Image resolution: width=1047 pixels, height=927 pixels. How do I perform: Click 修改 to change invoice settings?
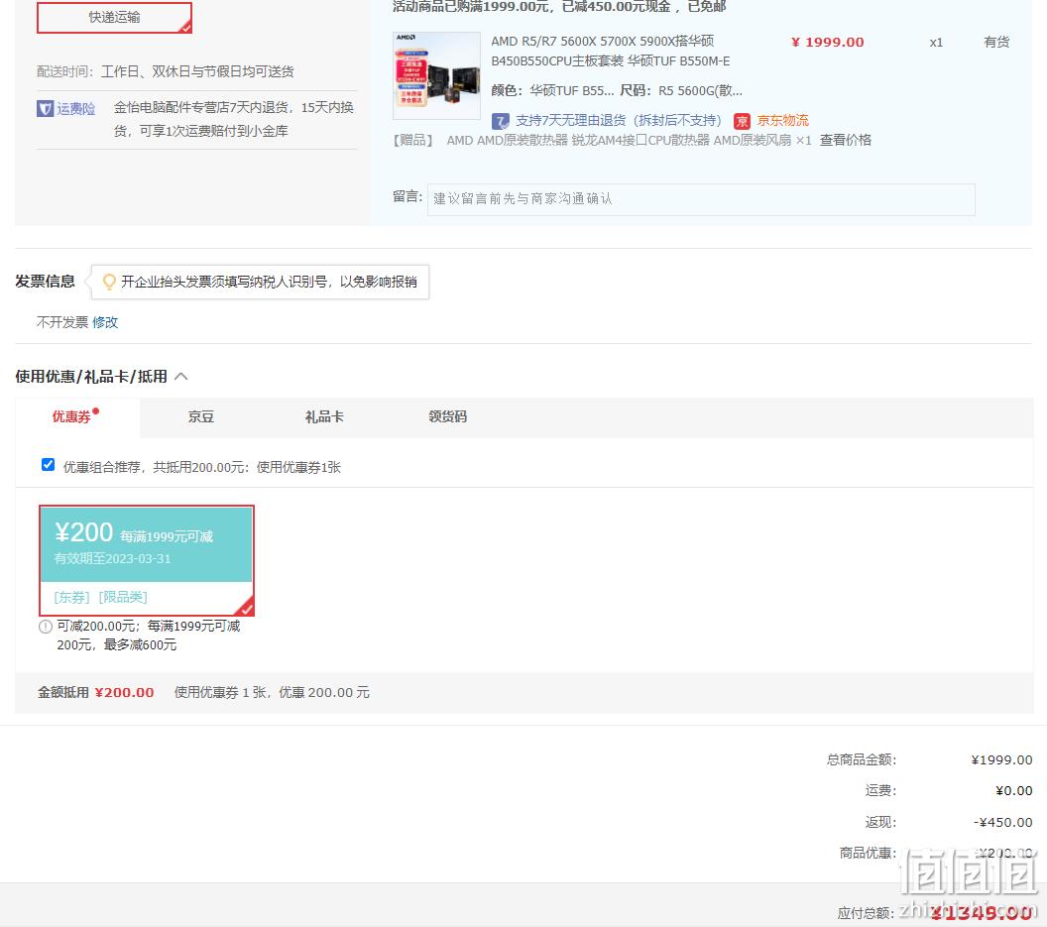105,322
